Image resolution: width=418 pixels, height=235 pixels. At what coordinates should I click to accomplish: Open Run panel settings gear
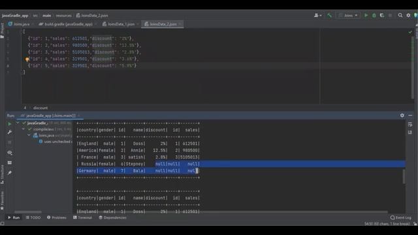pos(402,116)
